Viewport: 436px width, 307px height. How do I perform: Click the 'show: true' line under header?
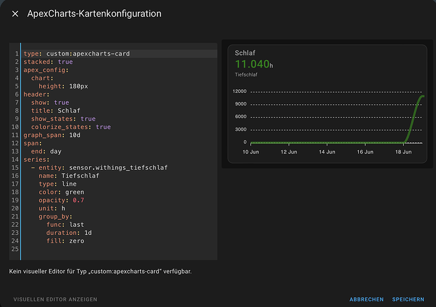coord(50,102)
